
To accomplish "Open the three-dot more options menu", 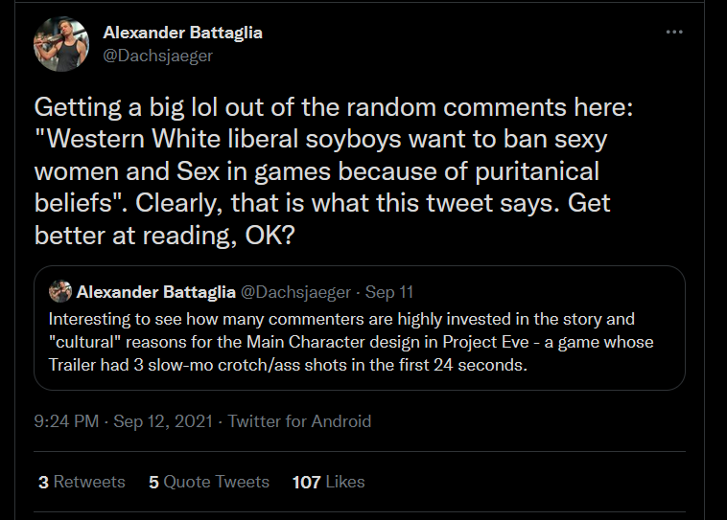I will [x=674, y=32].
